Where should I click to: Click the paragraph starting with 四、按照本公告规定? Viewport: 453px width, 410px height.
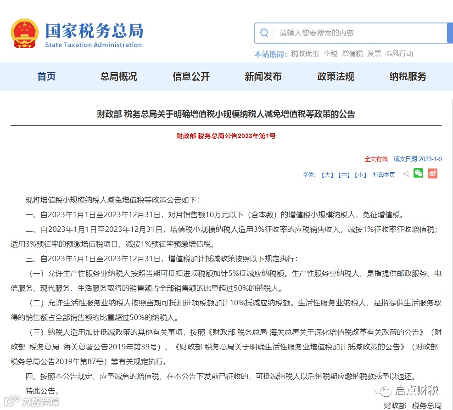[222, 376]
